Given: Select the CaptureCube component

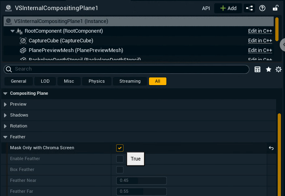Looking at the screenshot, I should tap(61, 41).
